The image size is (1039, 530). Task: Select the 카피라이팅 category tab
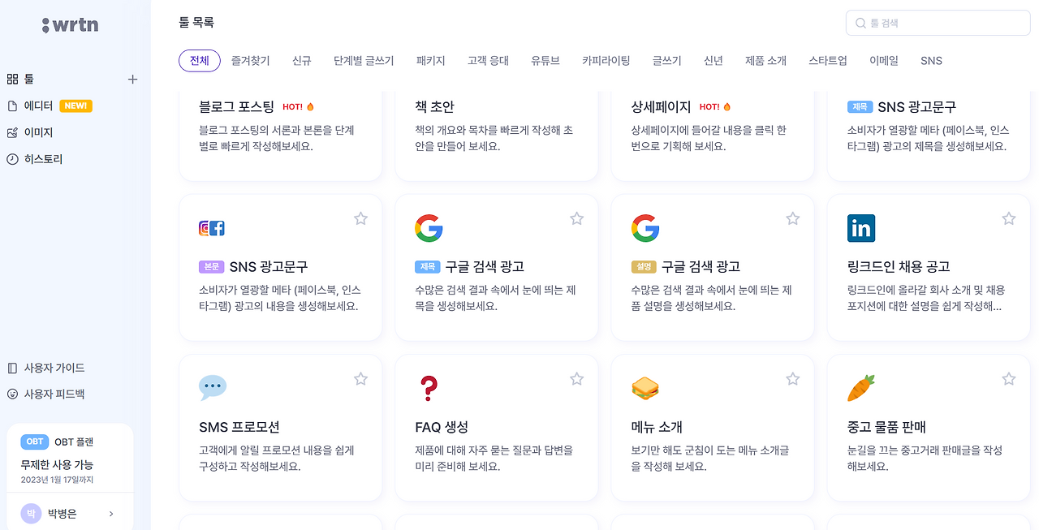click(x=606, y=61)
